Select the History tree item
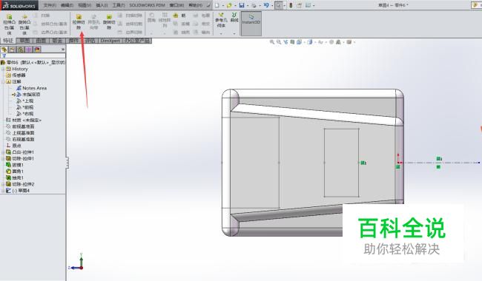 (20, 69)
